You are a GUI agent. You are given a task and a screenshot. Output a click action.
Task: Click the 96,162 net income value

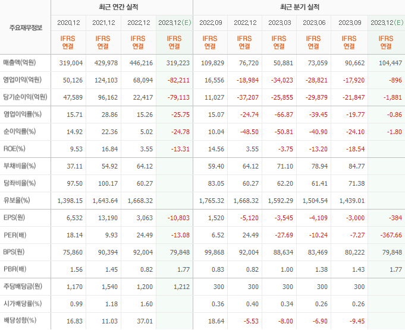point(108,98)
